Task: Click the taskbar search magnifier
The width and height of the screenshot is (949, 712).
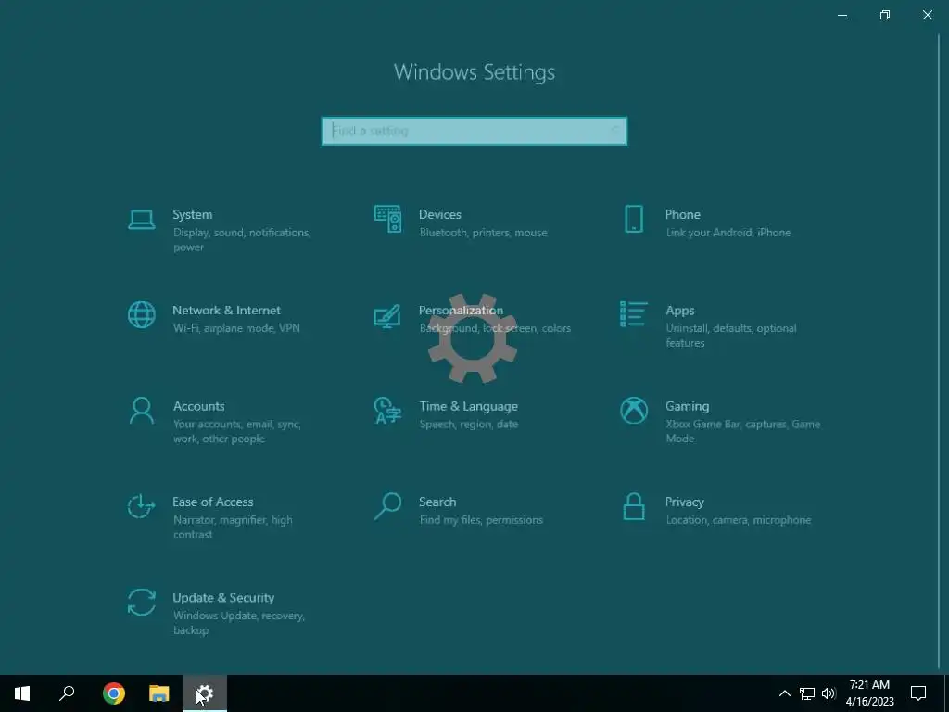Action: [x=67, y=693]
